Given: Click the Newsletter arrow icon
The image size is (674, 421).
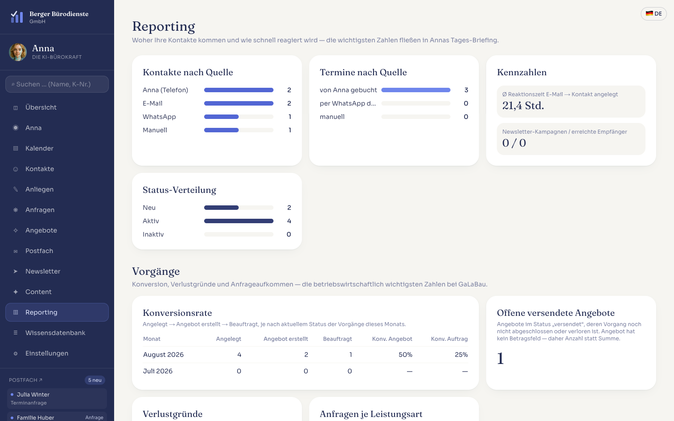Looking at the screenshot, I should coord(16,271).
